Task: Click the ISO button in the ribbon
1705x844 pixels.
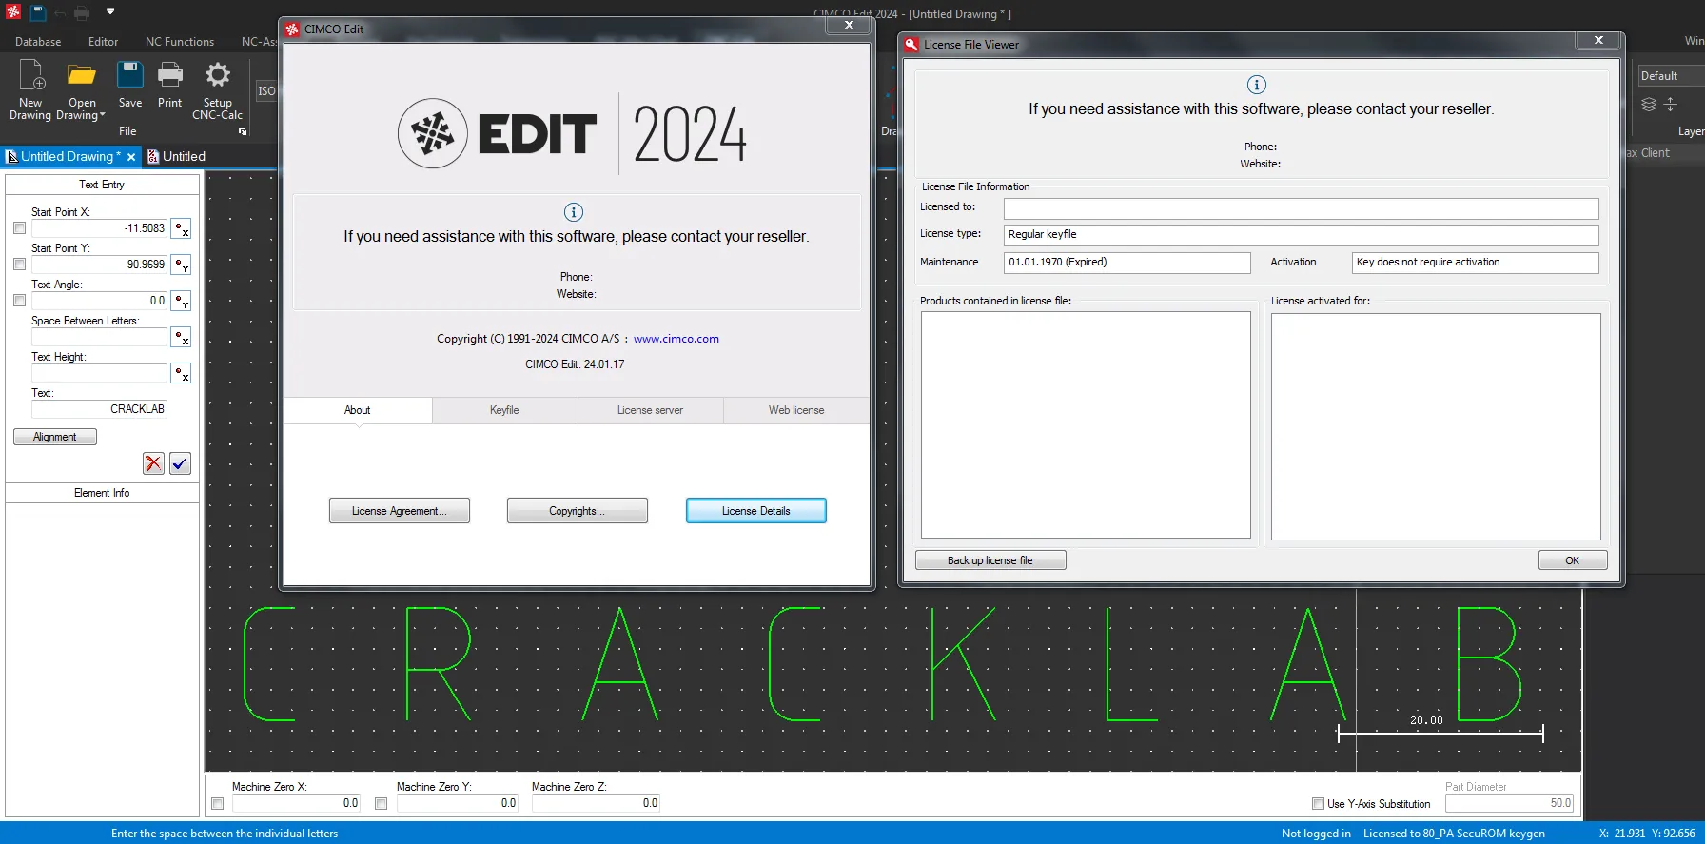Action: click(x=266, y=91)
